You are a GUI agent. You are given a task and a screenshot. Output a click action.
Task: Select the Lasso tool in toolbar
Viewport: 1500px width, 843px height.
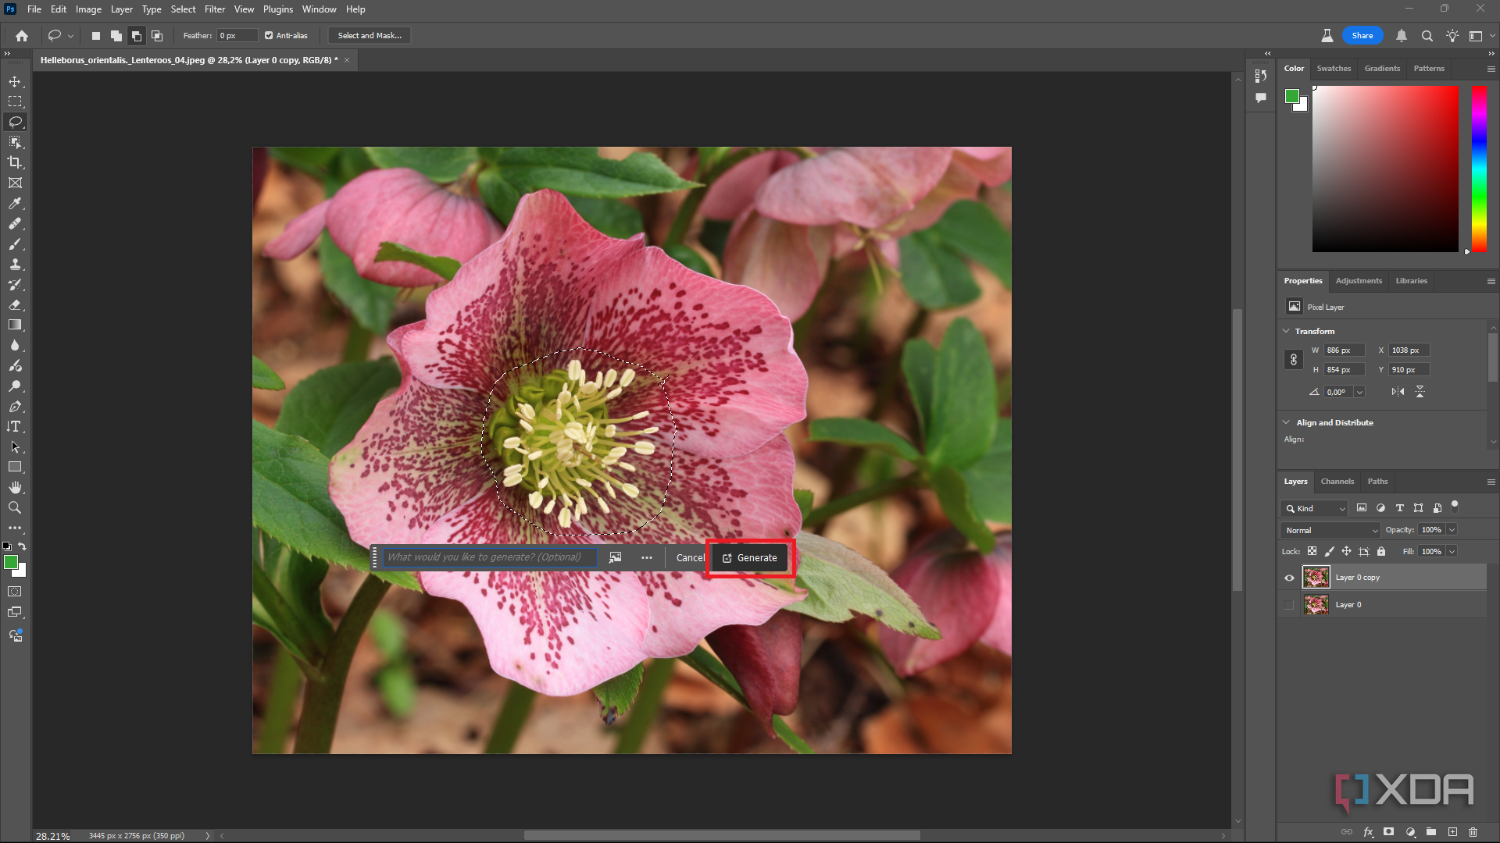click(15, 122)
